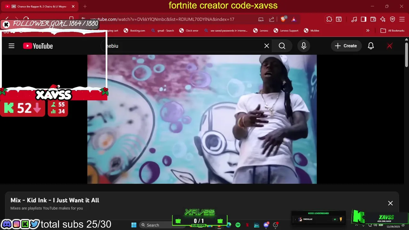Open the browser Extensions puzzle icon
Image resolution: width=409 pixels, height=230 pixels.
[329, 19]
